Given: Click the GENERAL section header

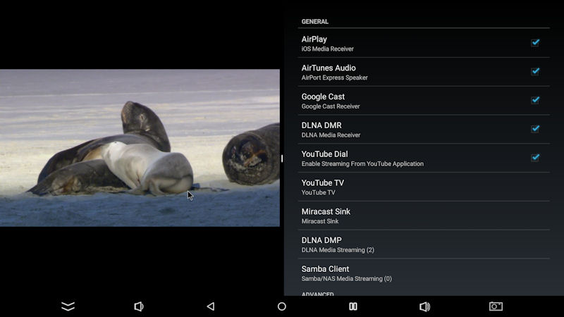Looking at the screenshot, I should [x=314, y=22].
